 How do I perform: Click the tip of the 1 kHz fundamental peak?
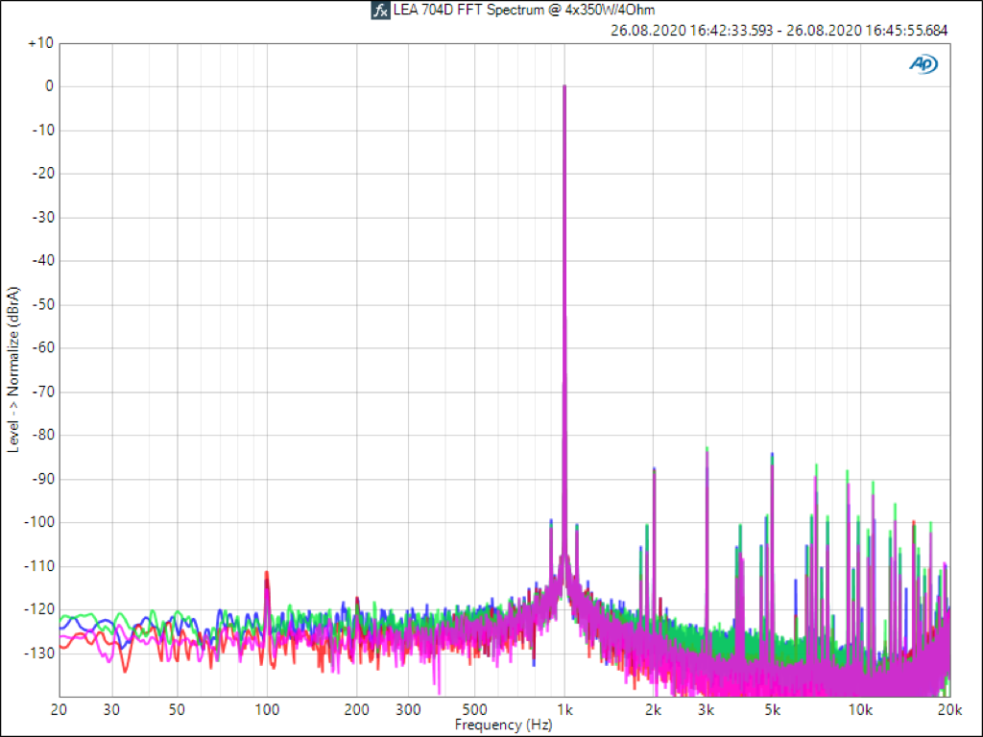point(564,87)
